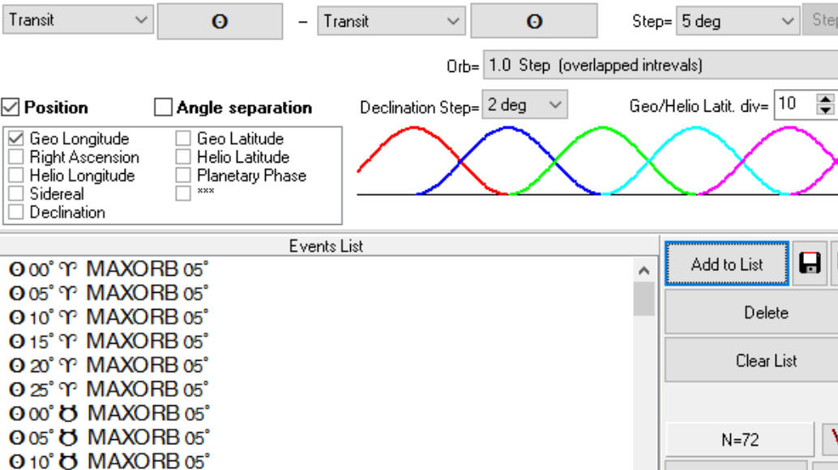Enable the Angle separation checkbox
Viewport: 838px width, 470px height.
164,108
